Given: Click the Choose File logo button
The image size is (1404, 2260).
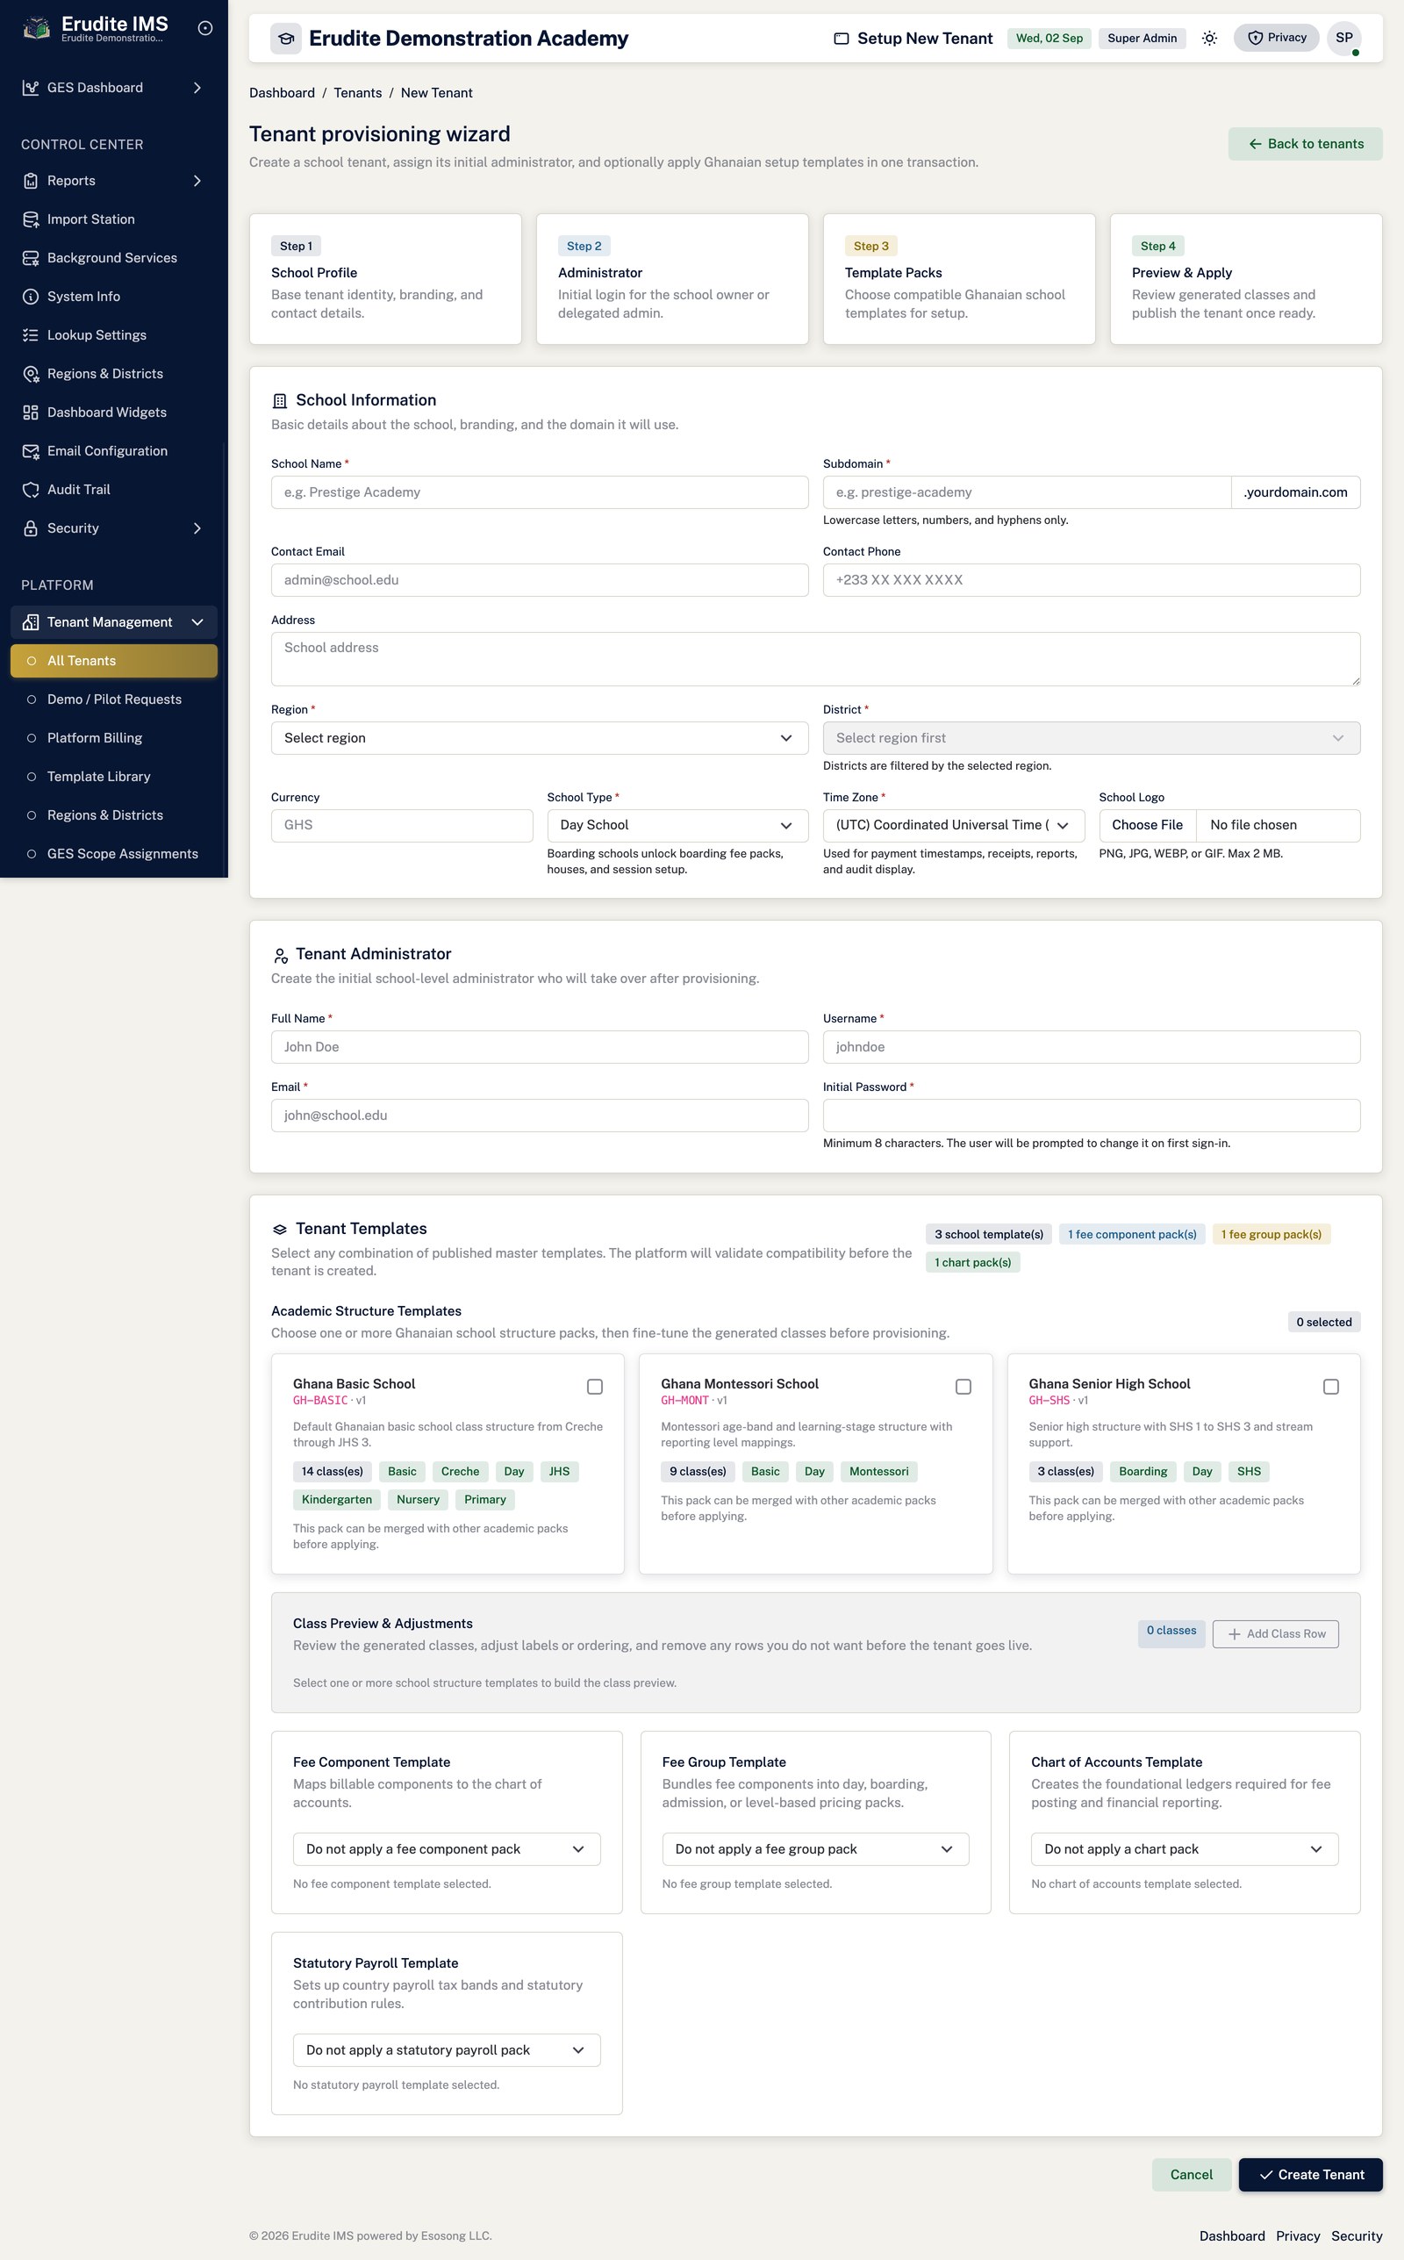Looking at the screenshot, I should (1148, 825).
